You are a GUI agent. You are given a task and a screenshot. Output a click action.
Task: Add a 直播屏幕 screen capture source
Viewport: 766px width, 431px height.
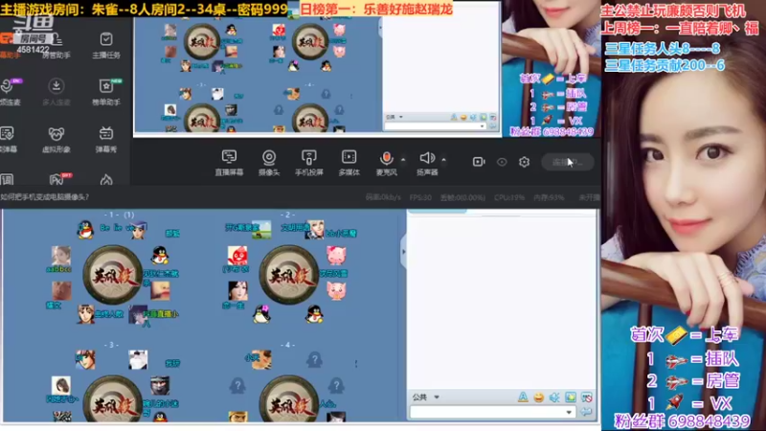click(229, 162)
